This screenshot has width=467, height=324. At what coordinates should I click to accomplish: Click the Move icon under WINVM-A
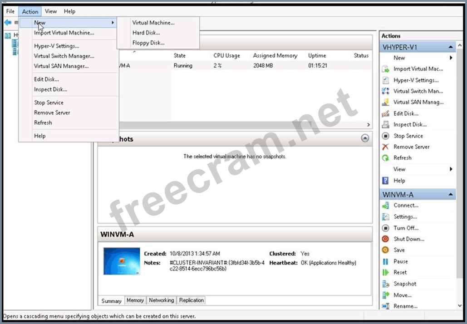385,295
